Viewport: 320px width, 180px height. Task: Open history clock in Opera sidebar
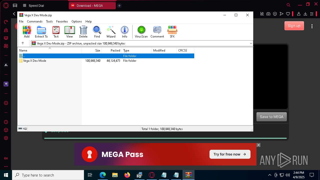click(6, 122)
